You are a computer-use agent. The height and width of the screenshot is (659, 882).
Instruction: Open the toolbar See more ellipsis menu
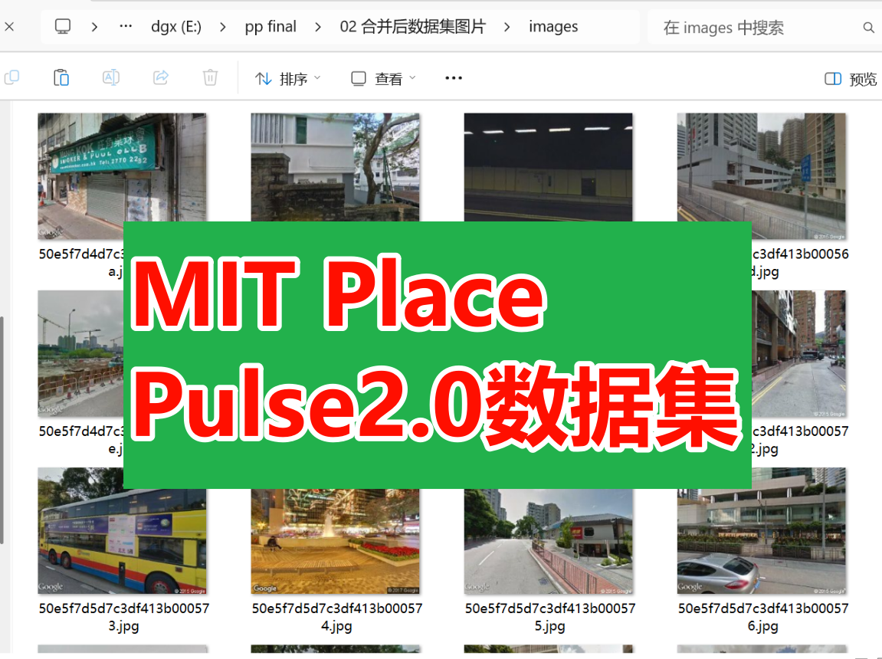click(454, 78)
